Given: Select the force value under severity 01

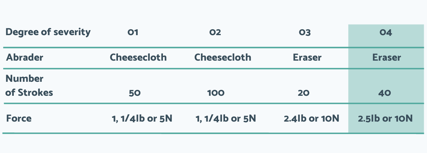Looking at the screenshot, I should (141, 118).
